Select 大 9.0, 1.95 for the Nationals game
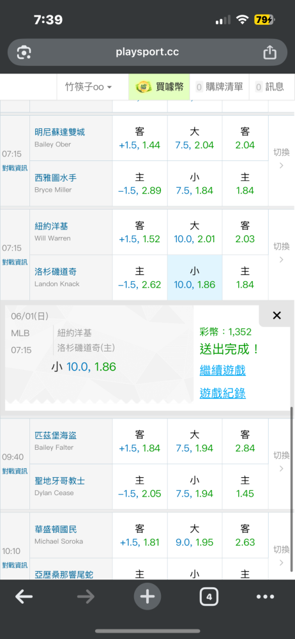295x639 pixels. [194, 535]
